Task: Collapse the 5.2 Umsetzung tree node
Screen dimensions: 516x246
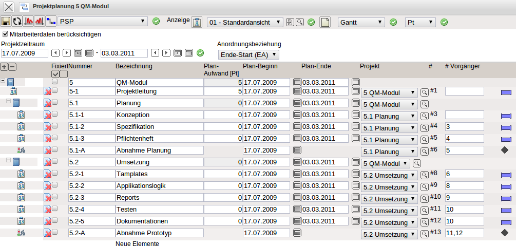Action: pos(9,161)
